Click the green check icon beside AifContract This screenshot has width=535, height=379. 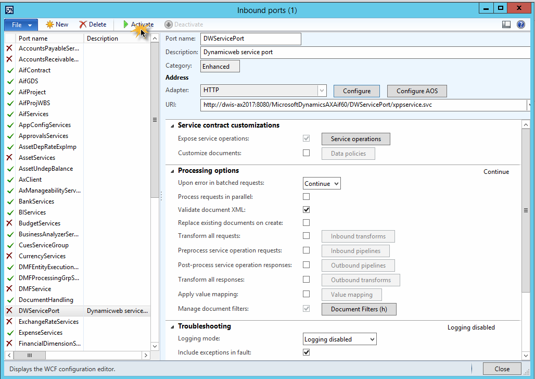(9, 70)
